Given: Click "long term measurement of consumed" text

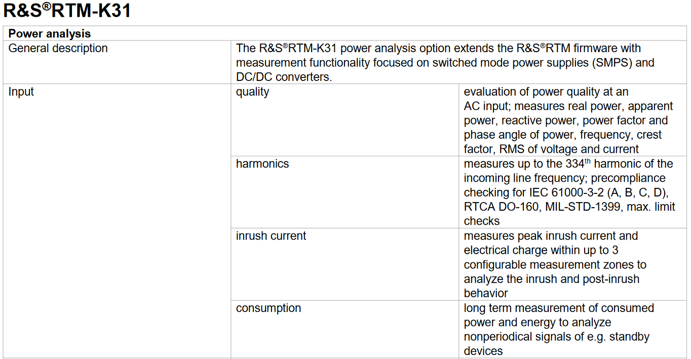Looking at the screenshot, I should [559, 308].
